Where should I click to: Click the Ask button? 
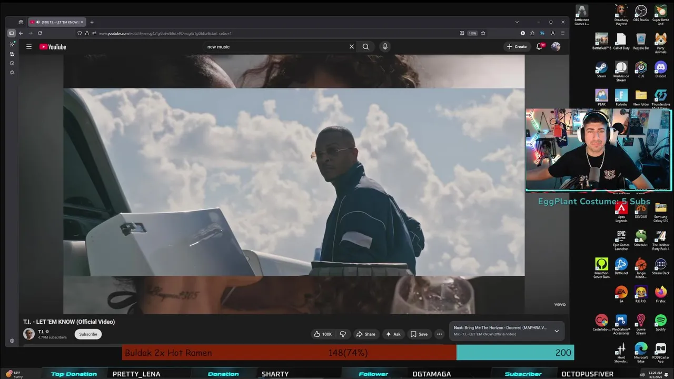[393, 334]
